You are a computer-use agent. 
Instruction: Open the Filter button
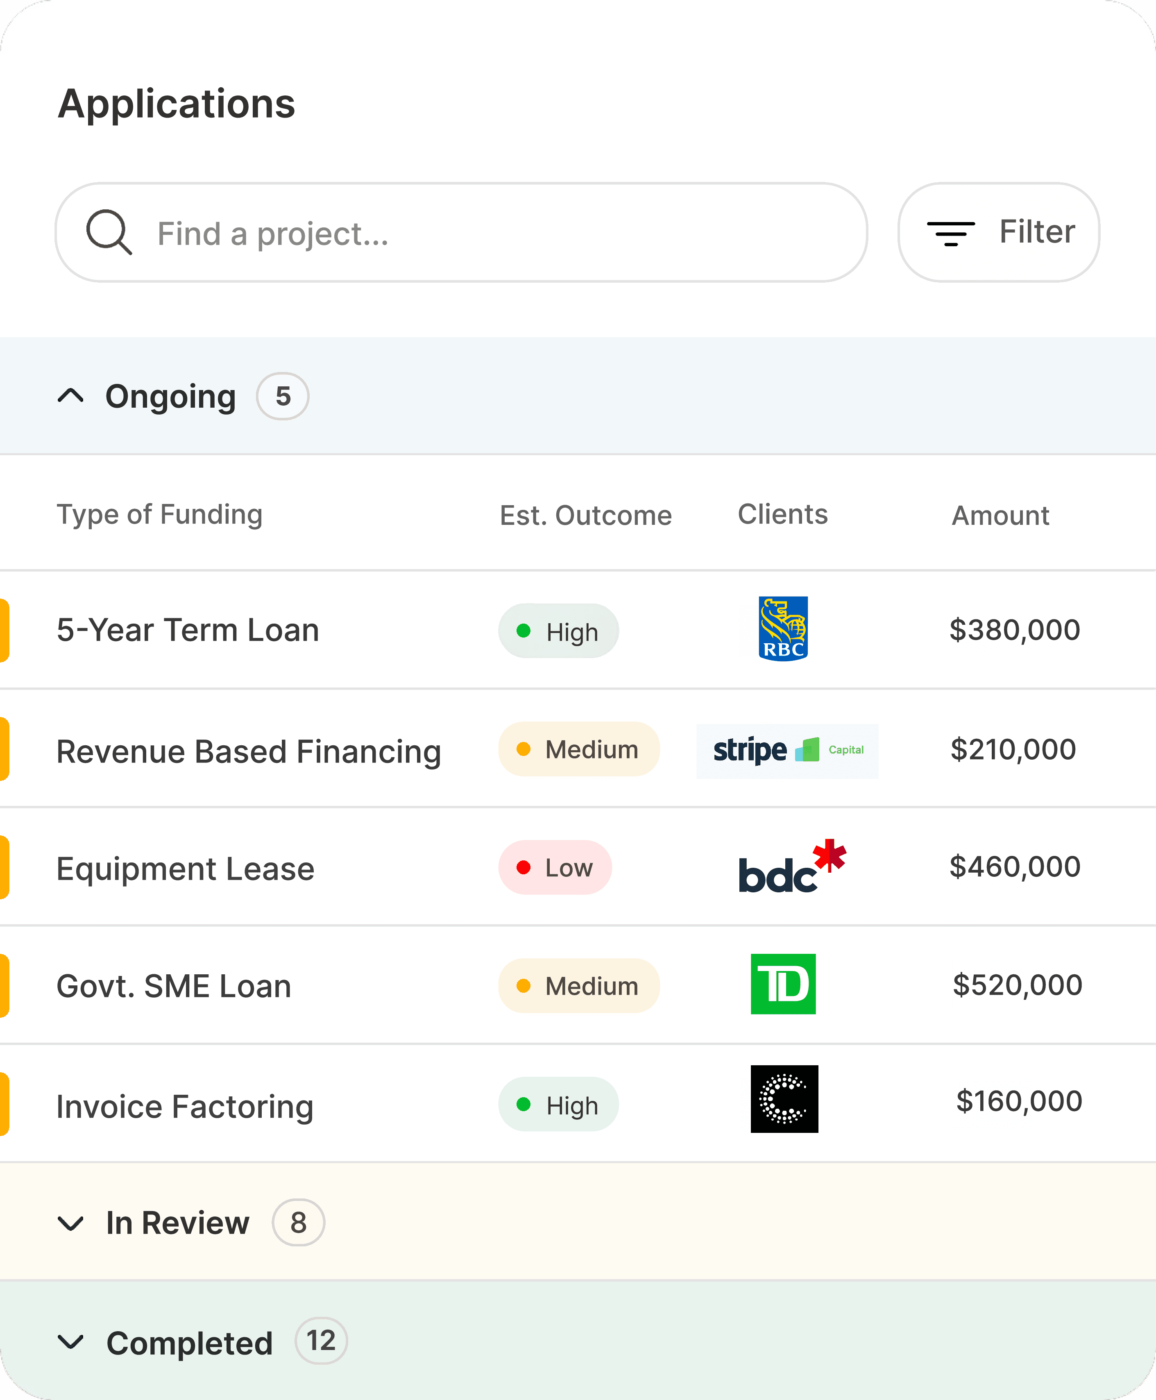(x=998, y=232)
